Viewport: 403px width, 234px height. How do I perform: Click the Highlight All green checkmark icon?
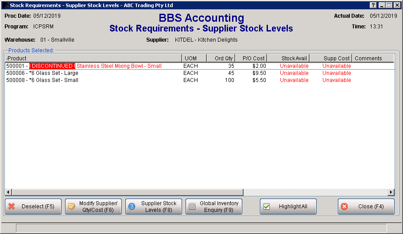[267, 207]
